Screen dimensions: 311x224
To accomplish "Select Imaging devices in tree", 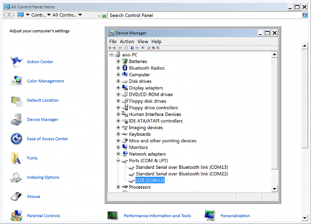I will pyautogui.click(x=146, y=128).
